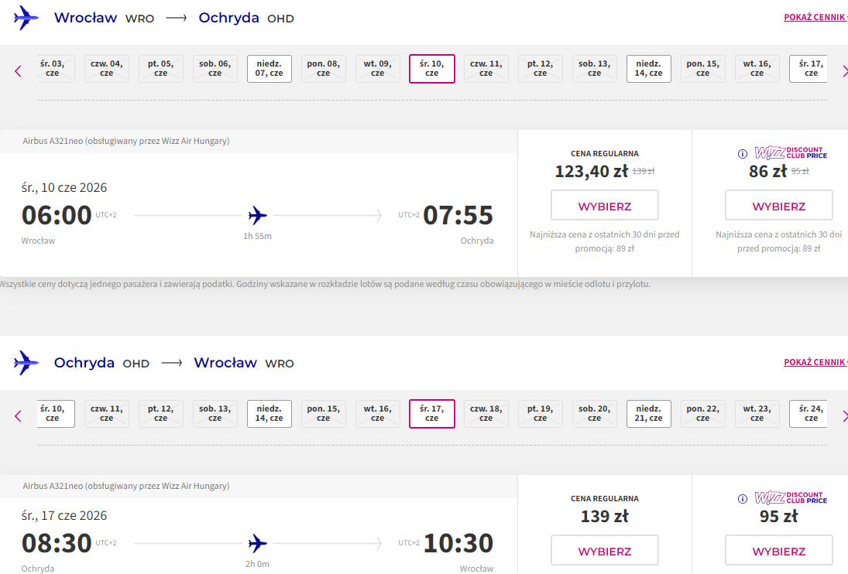
Task: Go to next dates in Wrocław–Ochryda carousel
Action: coord(845,70)
